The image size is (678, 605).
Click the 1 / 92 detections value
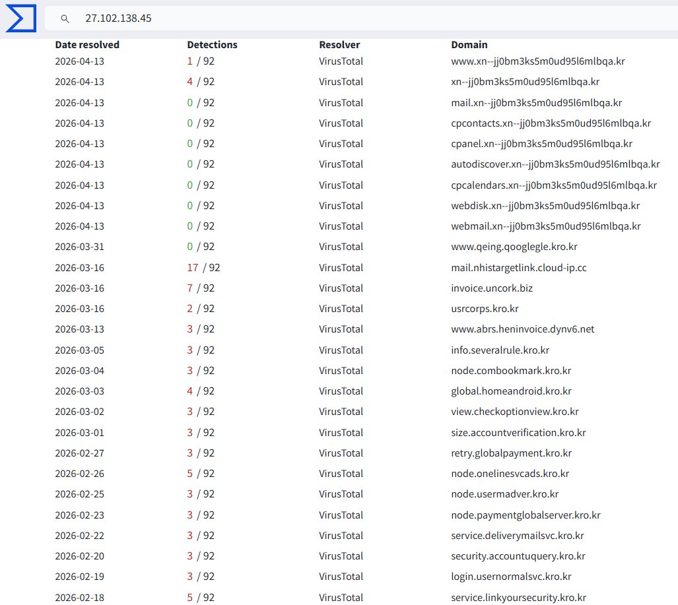201,61
